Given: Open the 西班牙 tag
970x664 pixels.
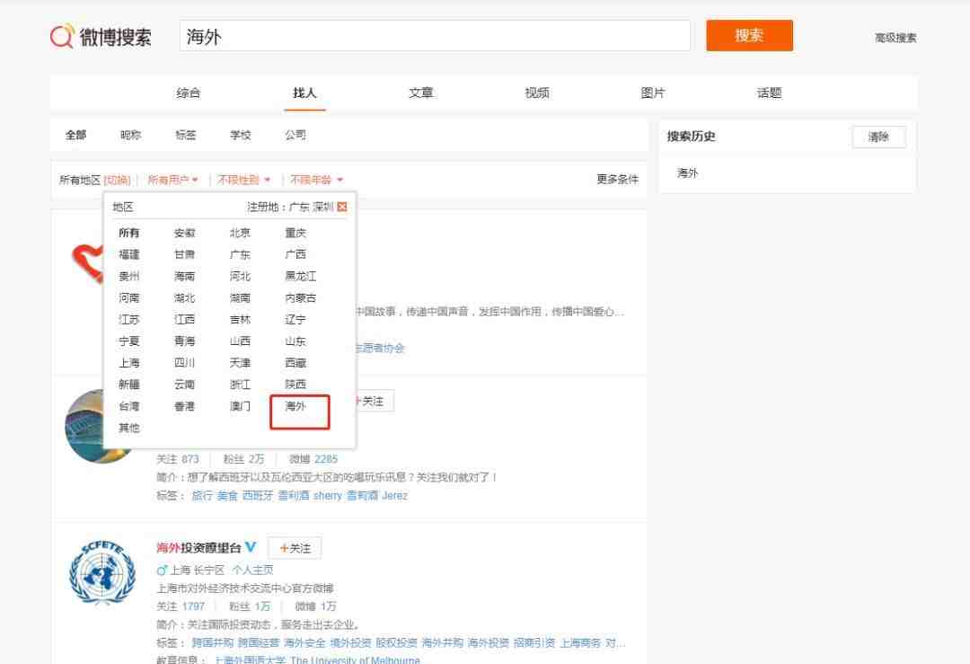Looking at the screenshot, I should point(258,496).
